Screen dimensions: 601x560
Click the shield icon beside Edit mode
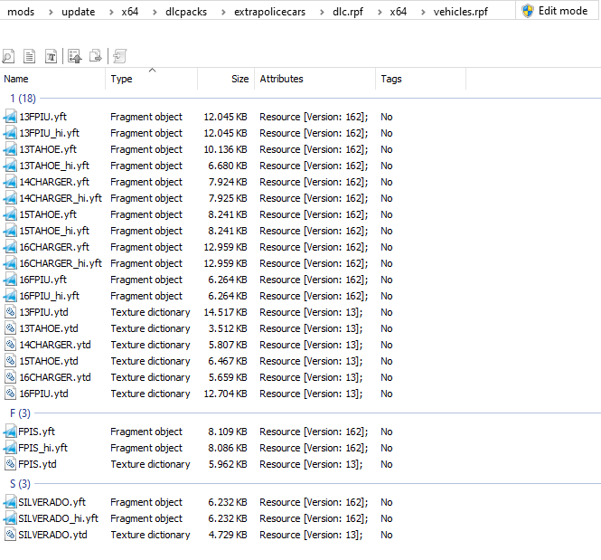click(x=528, y=11)
